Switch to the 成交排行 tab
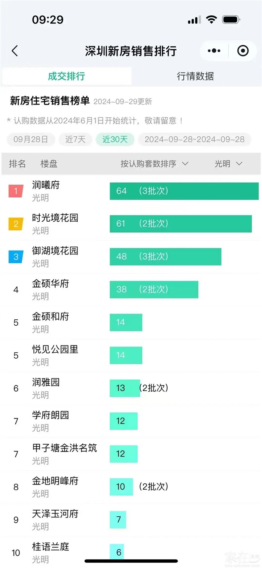 [x=67, y=76]
